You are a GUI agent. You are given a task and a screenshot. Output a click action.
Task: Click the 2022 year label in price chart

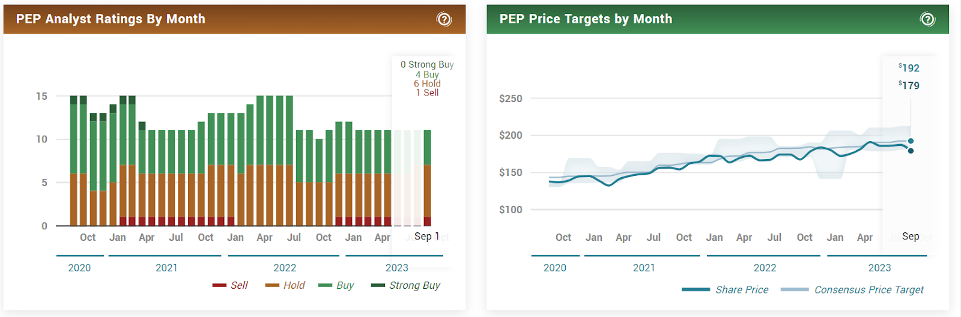[x=765, y=268]
